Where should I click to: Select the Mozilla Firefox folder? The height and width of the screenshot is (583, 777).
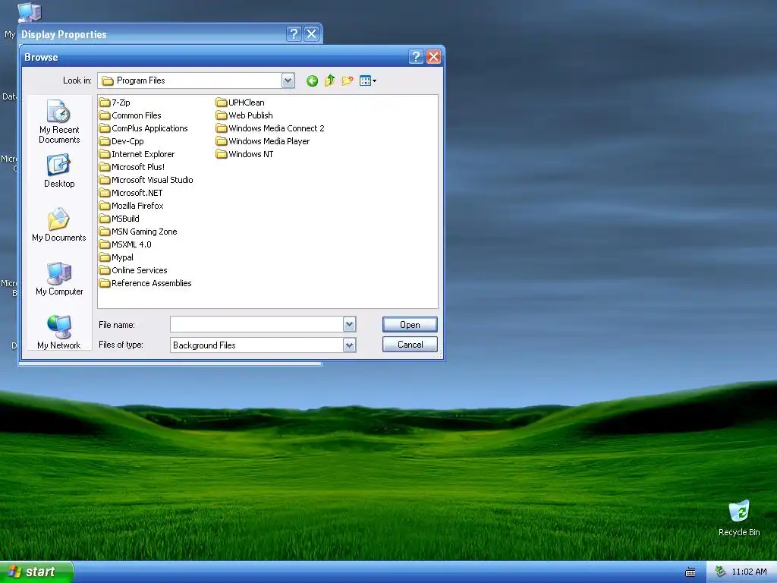[x=131, y=206]
